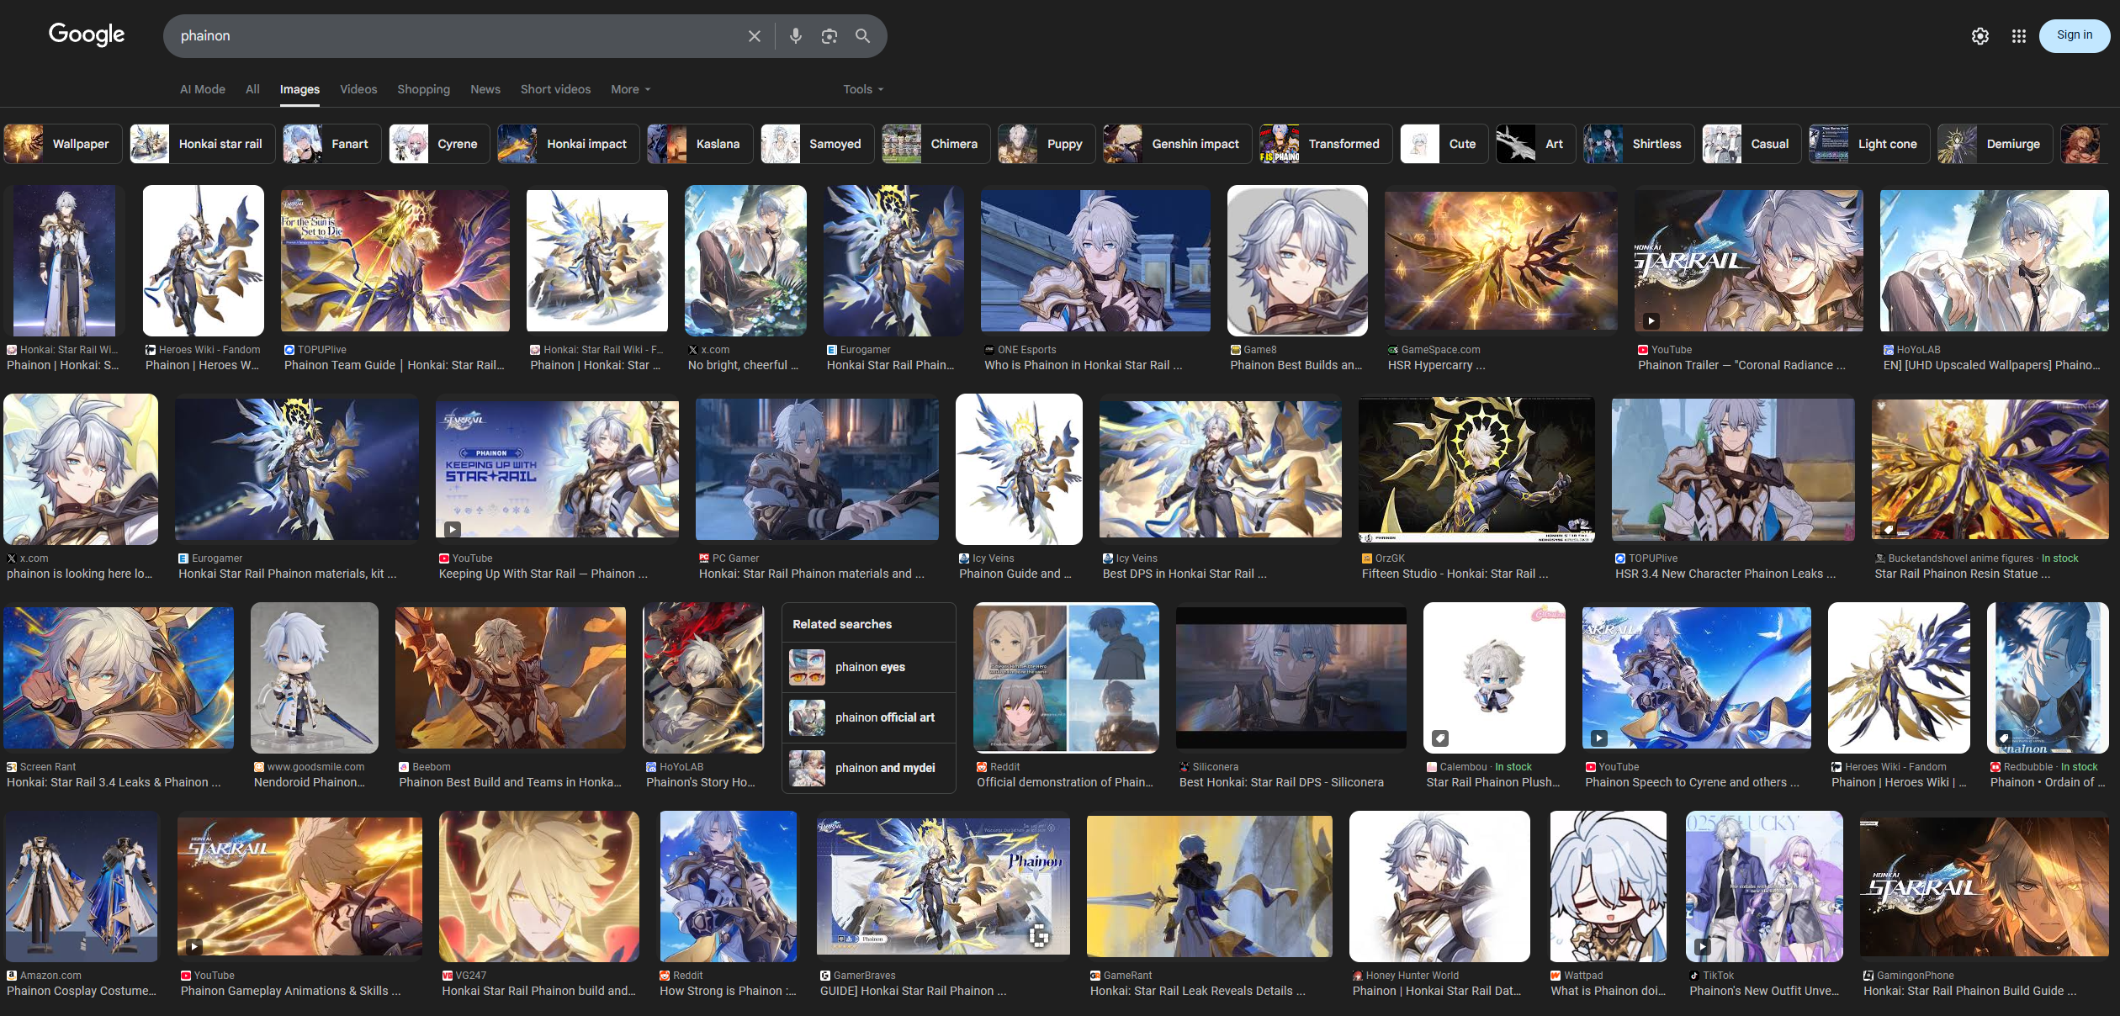Open the Tools dropdown
Viewport: 2120px width, 1016px height.
[x=862, y=89]
